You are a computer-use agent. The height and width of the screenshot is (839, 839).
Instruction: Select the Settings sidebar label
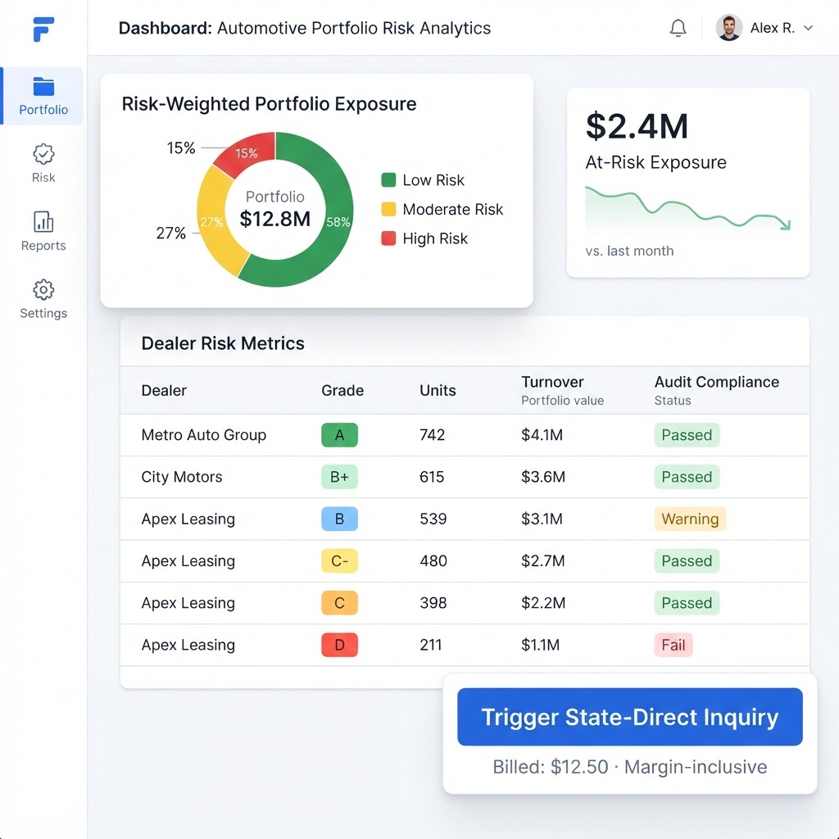[43, 313]
